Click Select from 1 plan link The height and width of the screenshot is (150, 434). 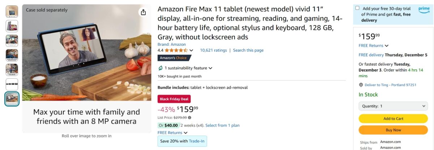tap(222, 125)
